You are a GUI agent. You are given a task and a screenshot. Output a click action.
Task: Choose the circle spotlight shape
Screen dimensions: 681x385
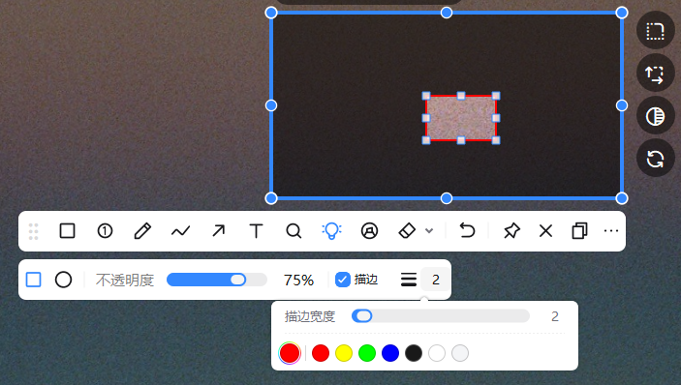tap(63, 280)
